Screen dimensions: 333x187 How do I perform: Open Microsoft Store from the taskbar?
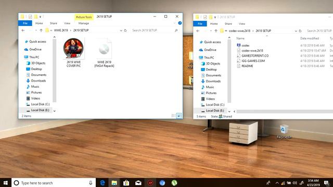126,183
